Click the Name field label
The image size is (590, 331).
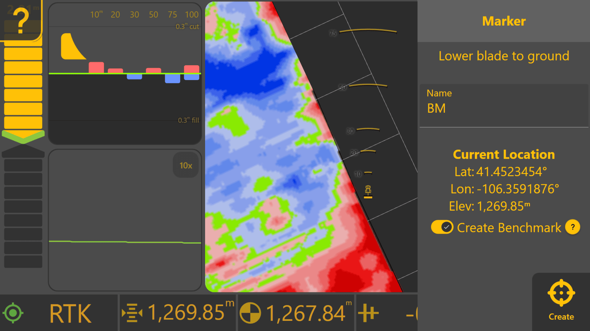(x=439, y=93)
